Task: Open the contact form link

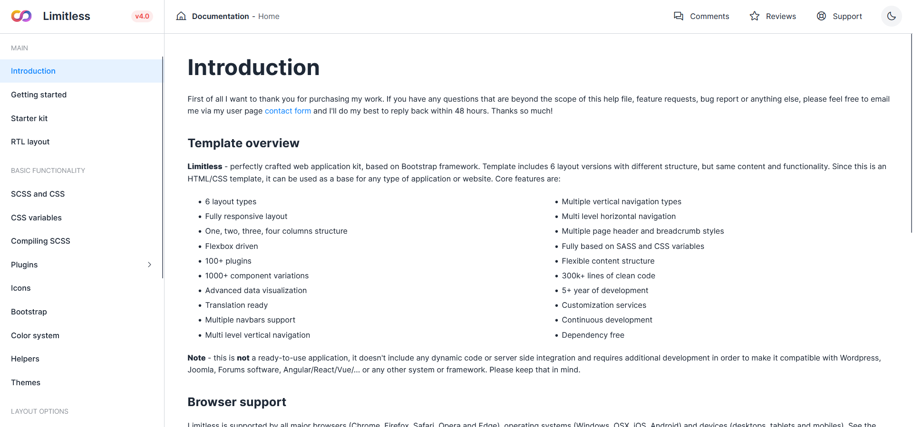Action: tap(288, 111)
